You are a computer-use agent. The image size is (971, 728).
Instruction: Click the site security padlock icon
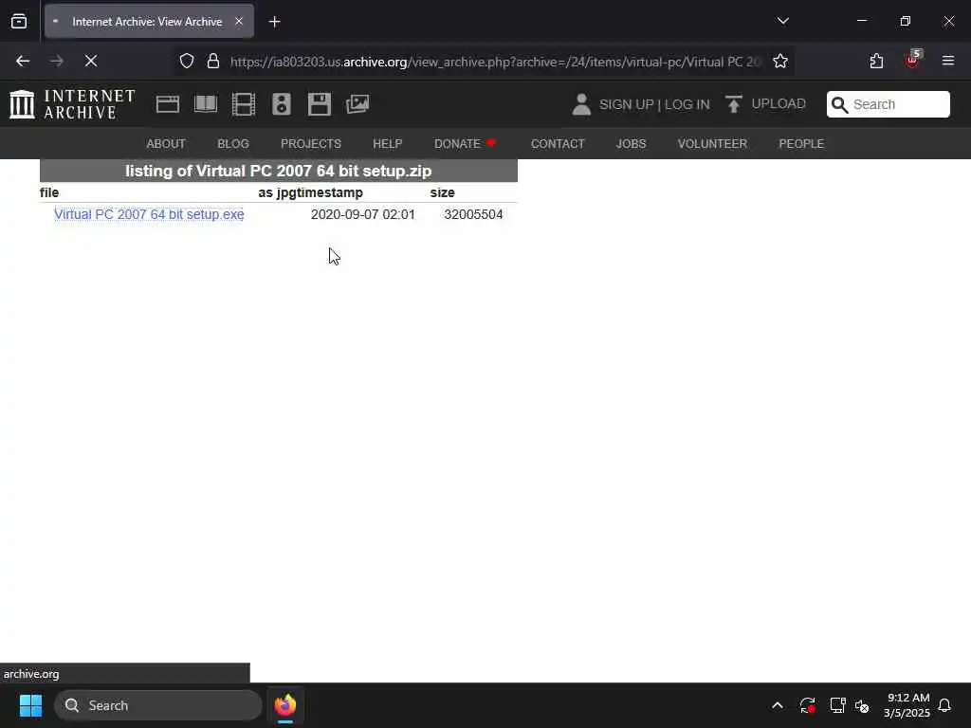pyautogui.click(x=213, y=62)
